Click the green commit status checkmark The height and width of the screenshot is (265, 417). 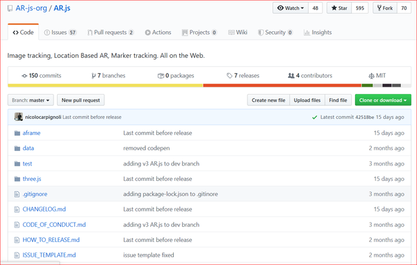pos(315,117)
